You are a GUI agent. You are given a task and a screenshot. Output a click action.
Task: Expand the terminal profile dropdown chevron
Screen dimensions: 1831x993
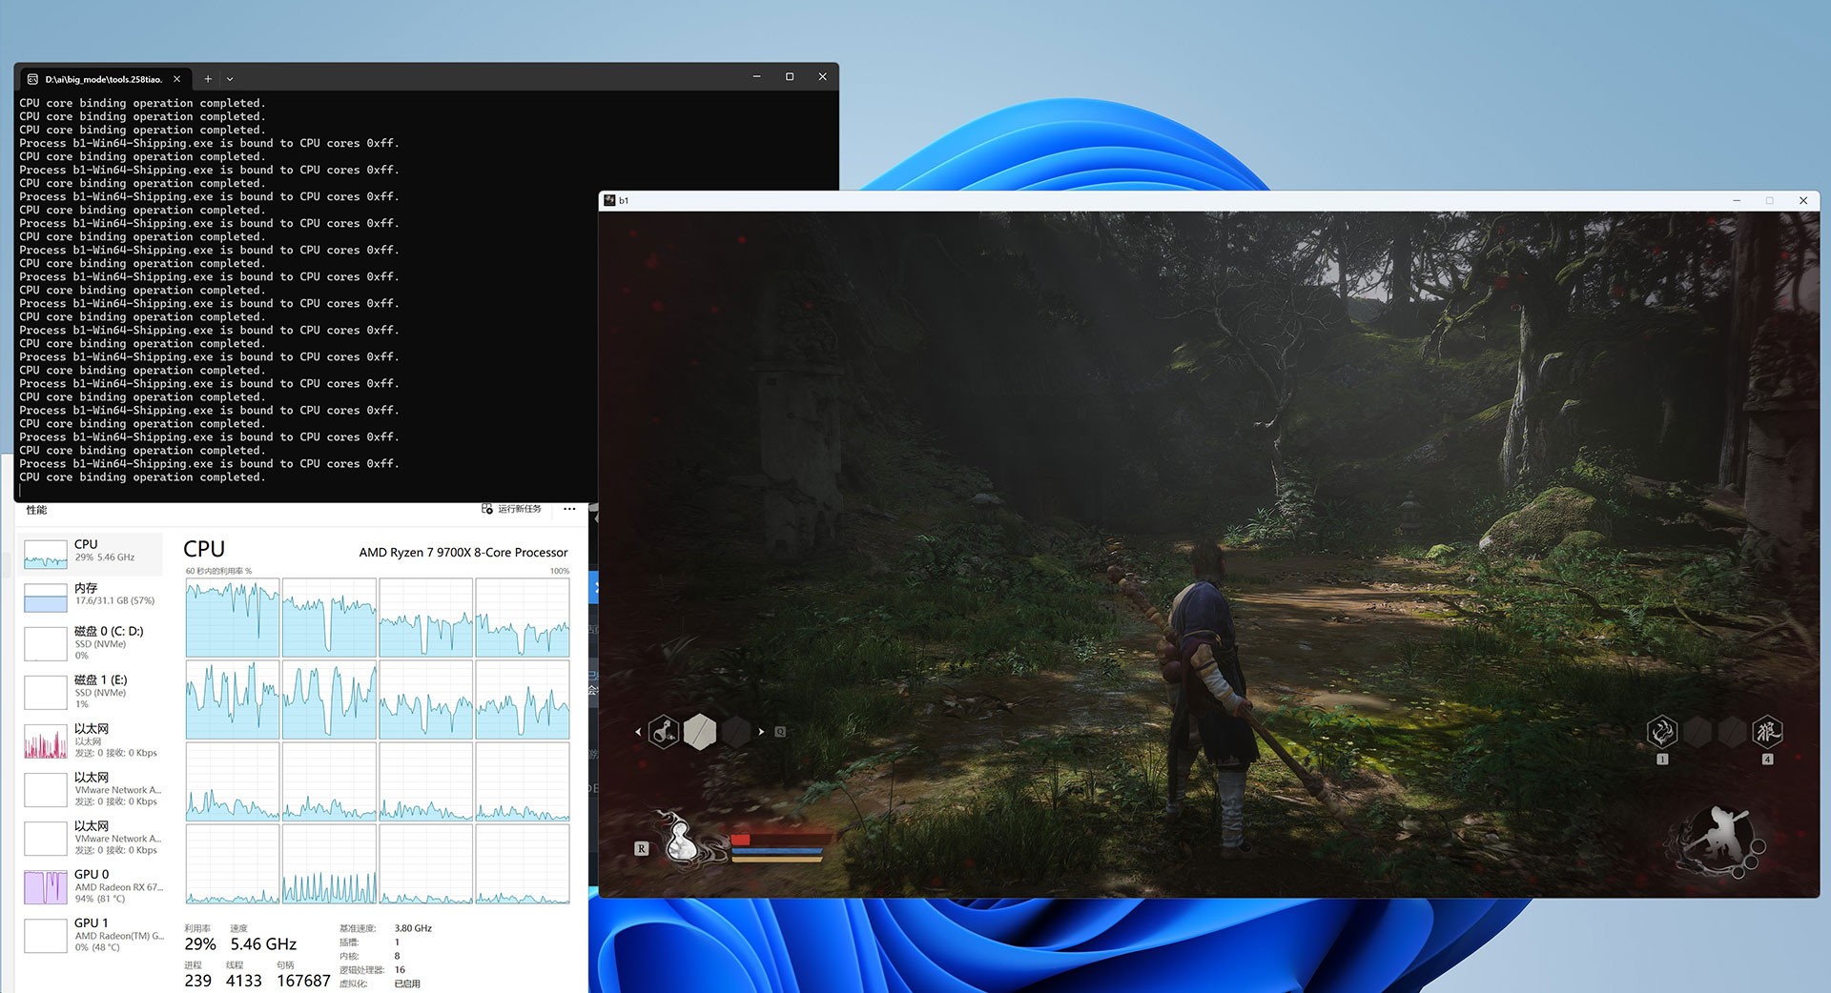(230, 79)
